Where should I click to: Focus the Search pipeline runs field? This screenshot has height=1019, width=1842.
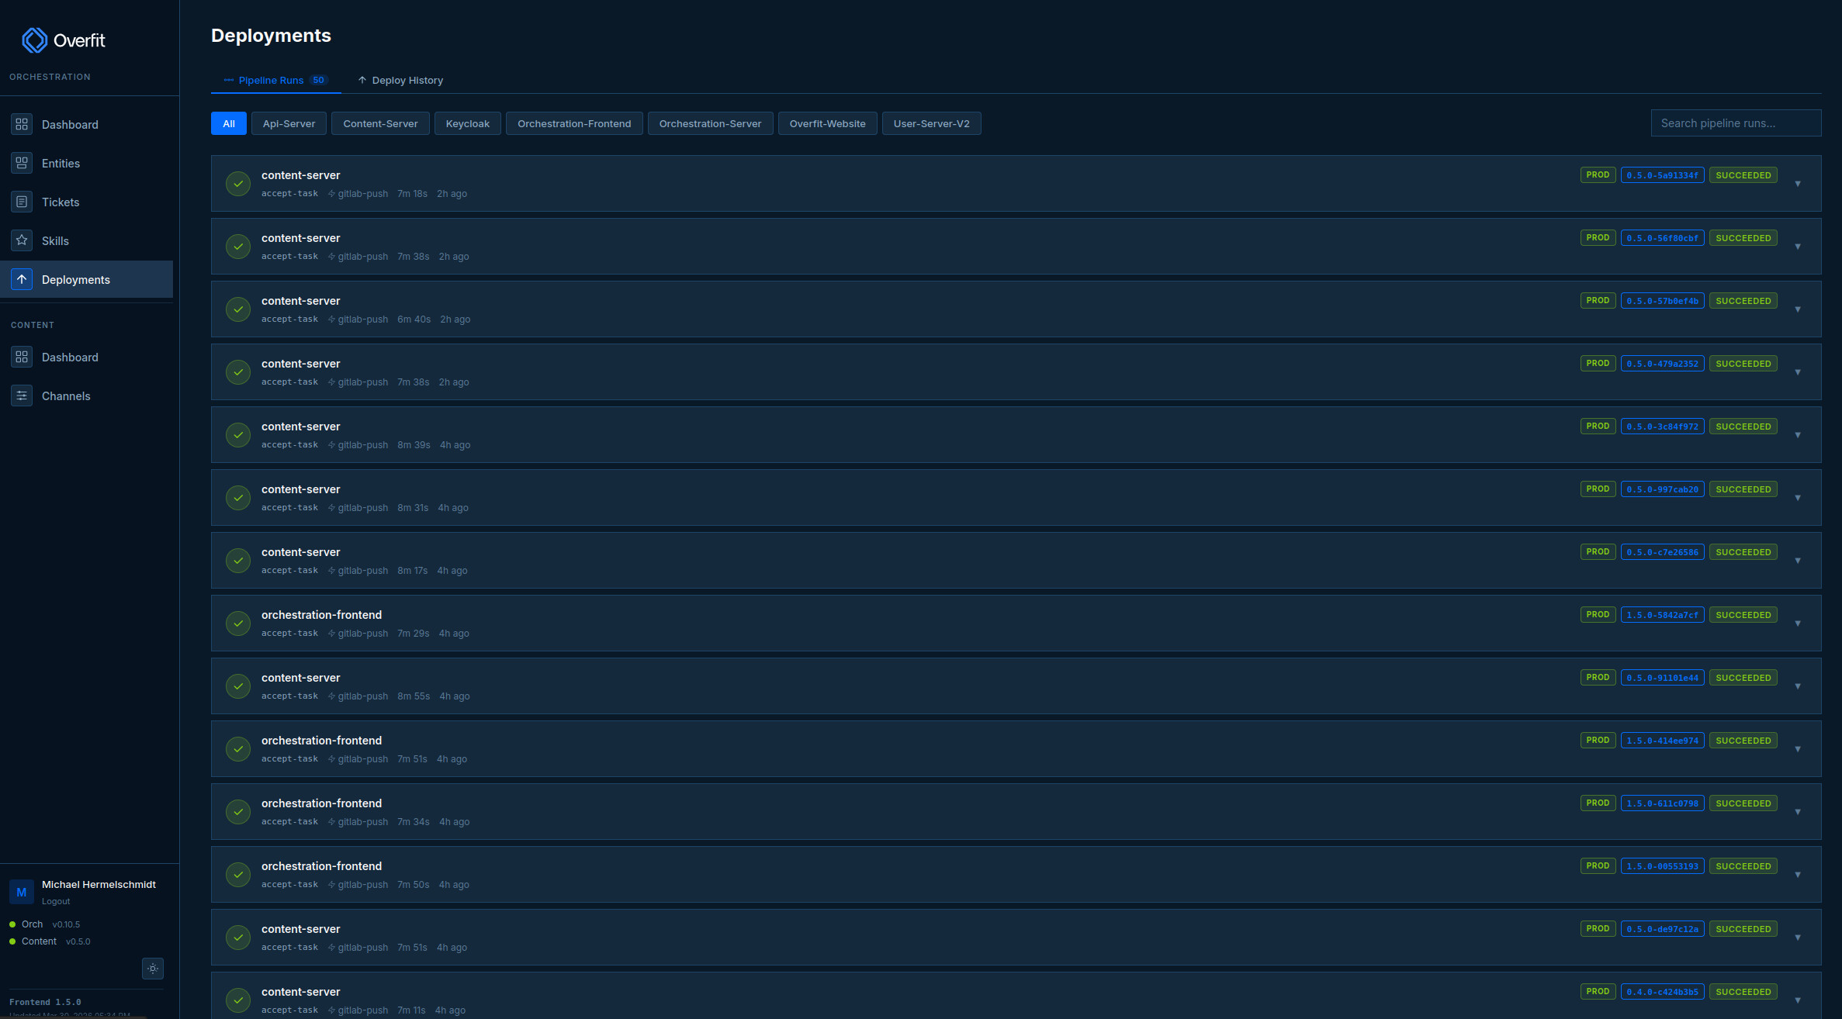(1735, 123)
